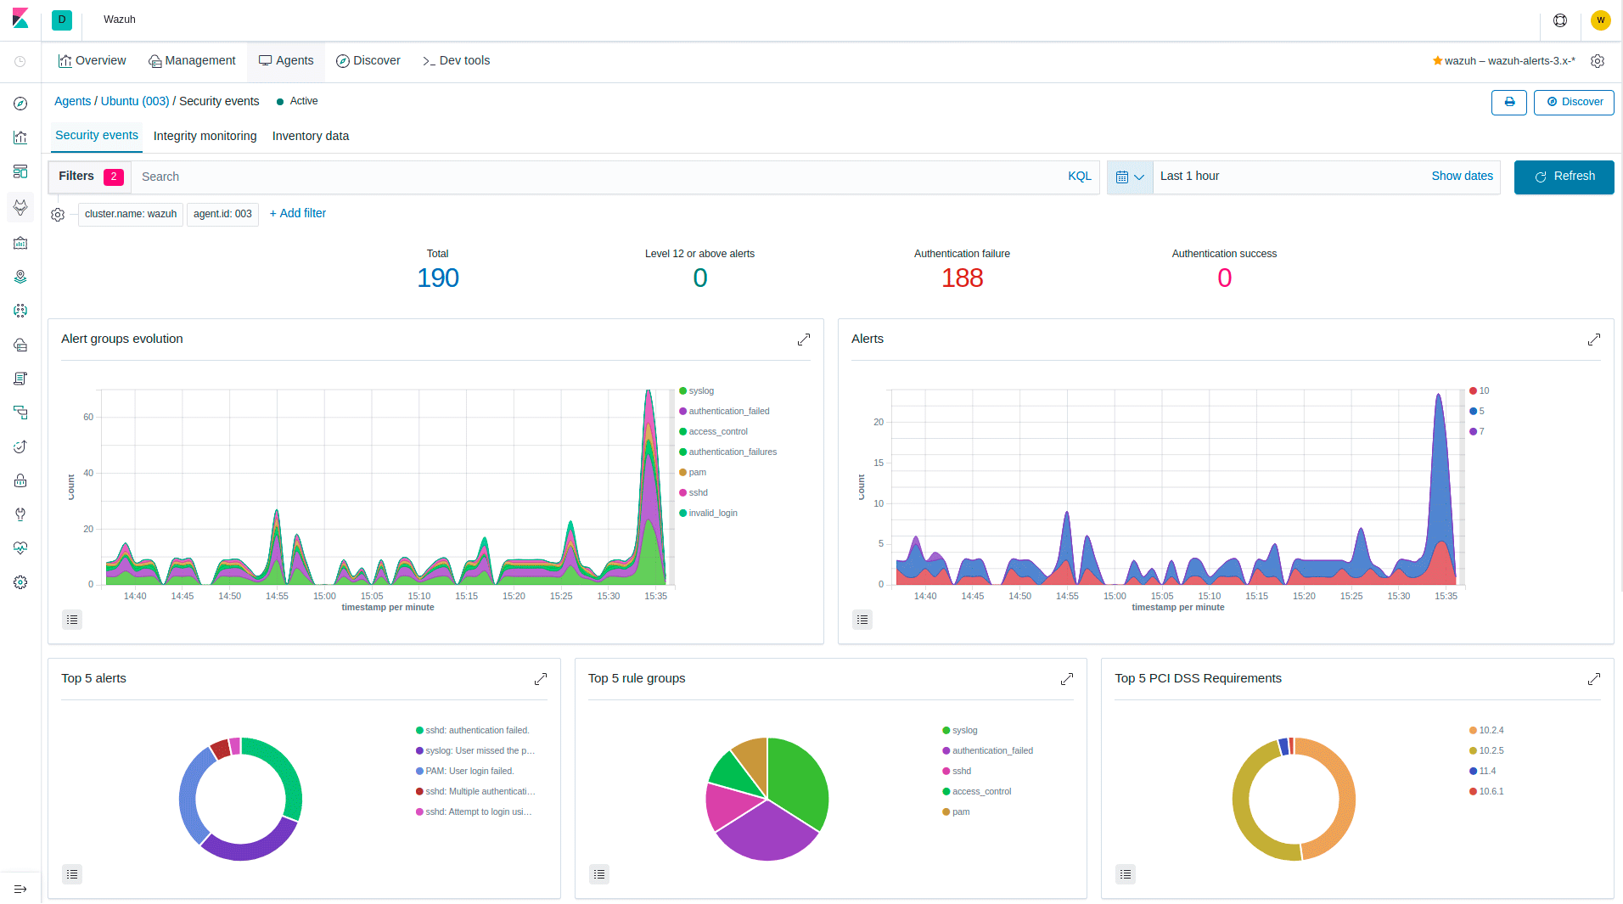Switch query language via KQL
This screenshot has width=1623, height=904.
tap(1080, 177)
